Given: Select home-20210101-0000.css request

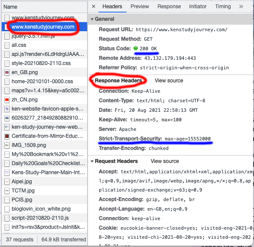Looking at the screenshot, I should 45,81.
